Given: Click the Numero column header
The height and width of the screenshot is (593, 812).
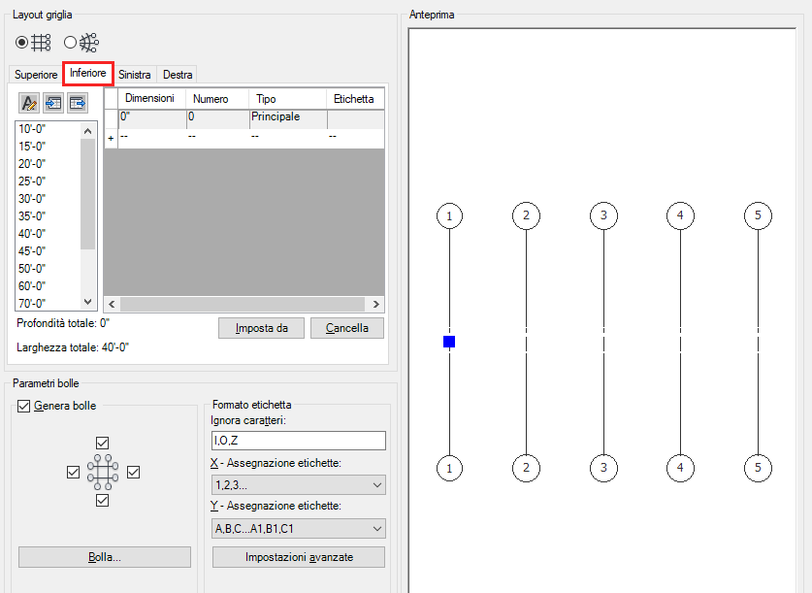Looking at the screenshot, I should (x=217, y=98).
